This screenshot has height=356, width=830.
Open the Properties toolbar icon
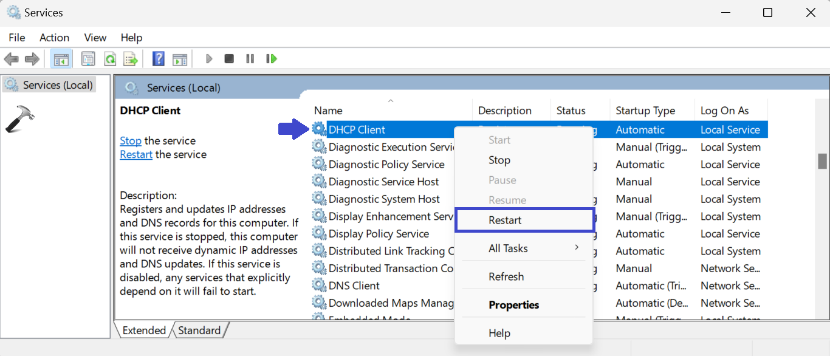[88, 59]
